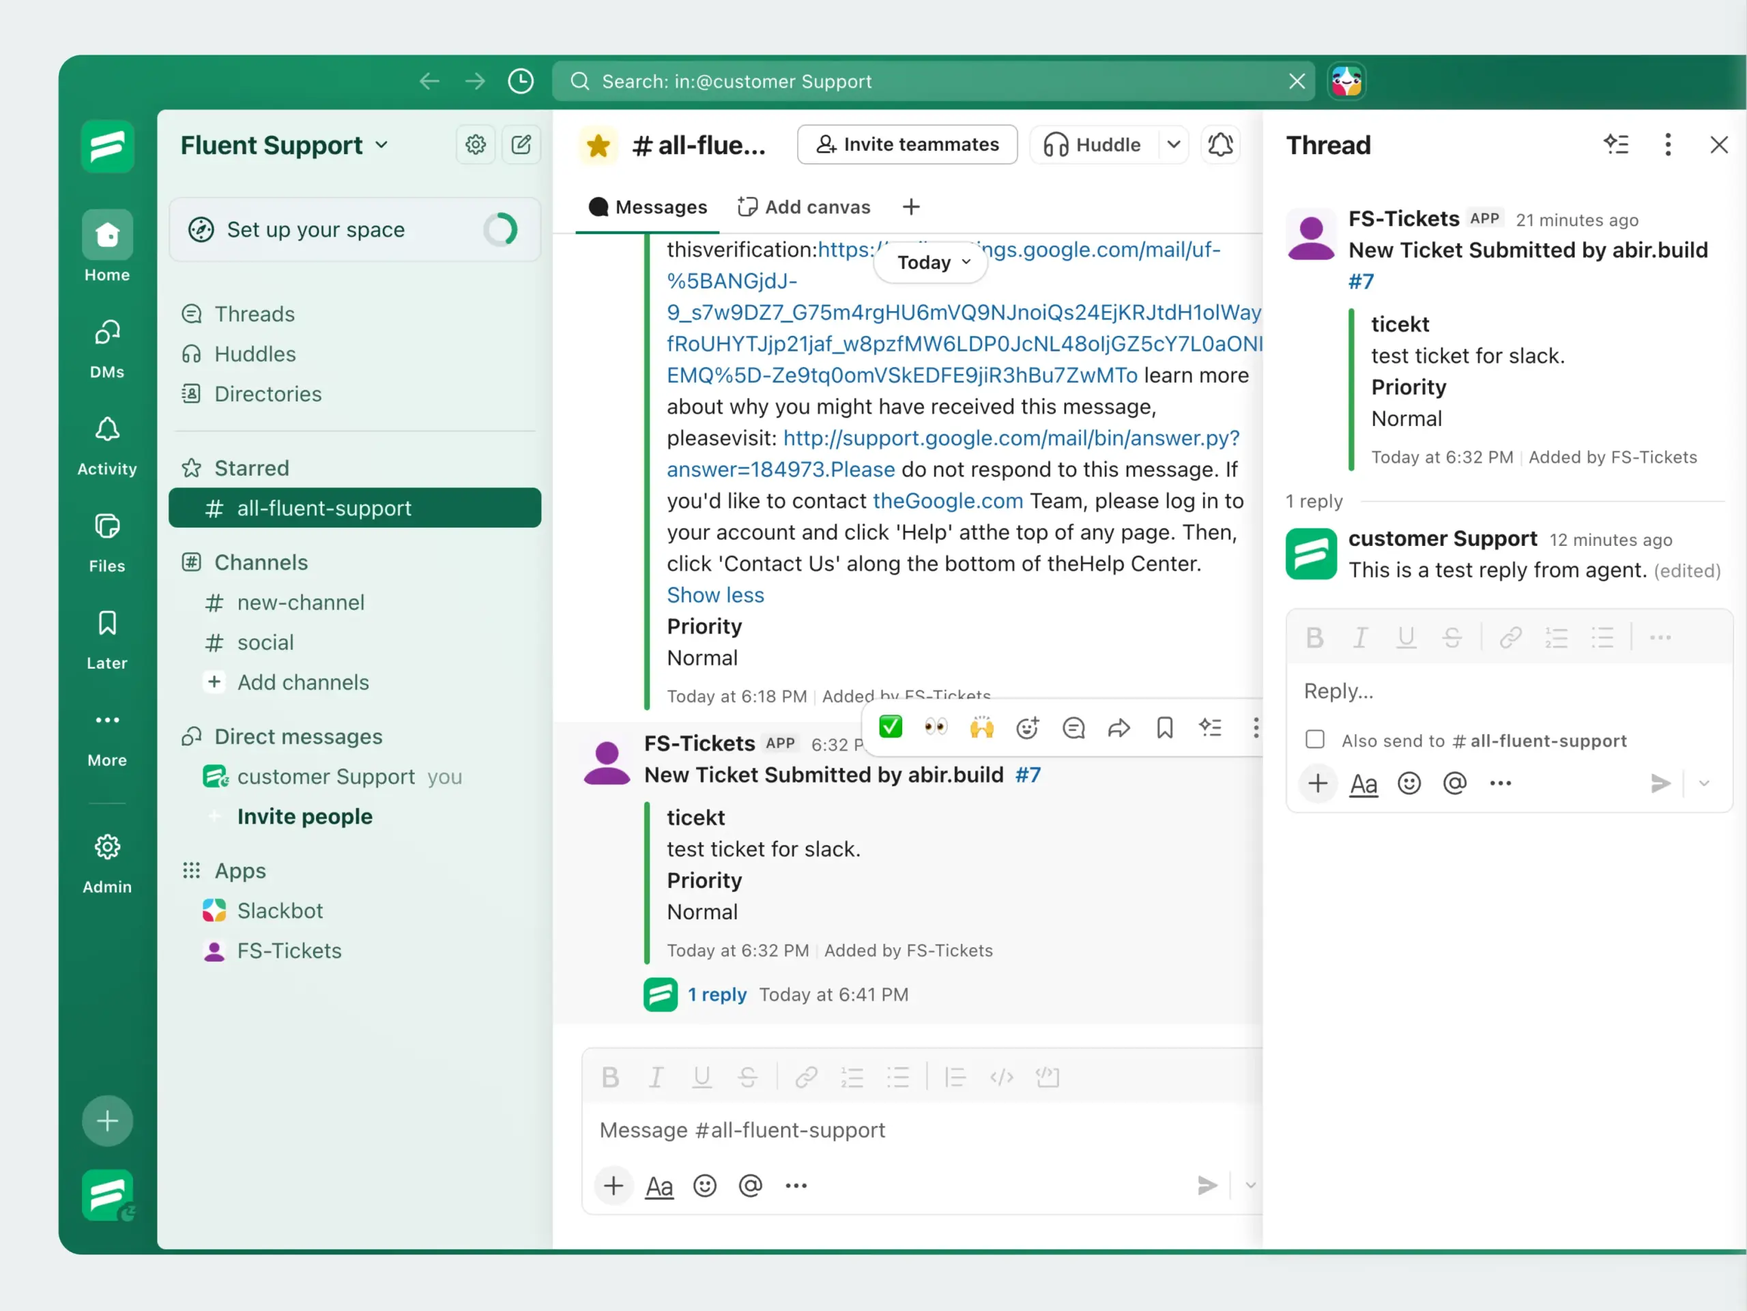The image size is (1747, 1311).
Task: Open the 1 reply thread link
Action: (717, 995)
